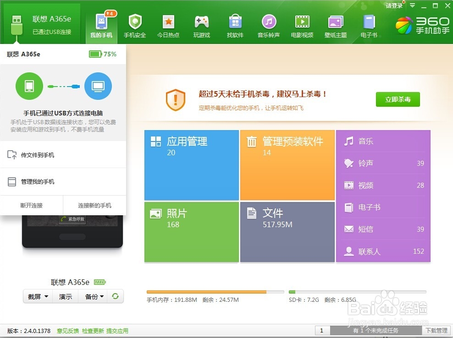Click the blue computer monitor circle icon
This screenshot has height=338, width=453.
click(x=98, y=86)
